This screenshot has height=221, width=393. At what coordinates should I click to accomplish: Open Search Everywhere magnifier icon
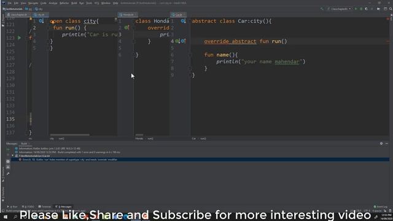coord(391,9)
